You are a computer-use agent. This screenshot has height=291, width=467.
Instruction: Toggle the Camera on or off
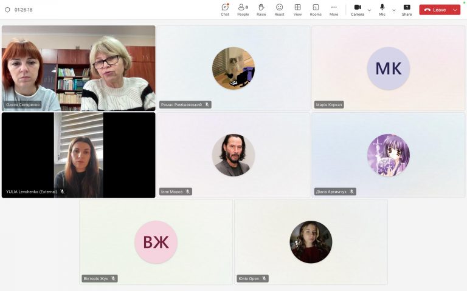pos(358,10)
